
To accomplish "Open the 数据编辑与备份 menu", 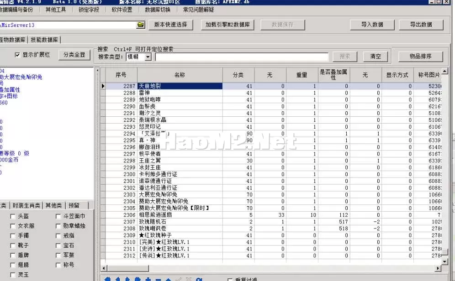I will (16, 10).
